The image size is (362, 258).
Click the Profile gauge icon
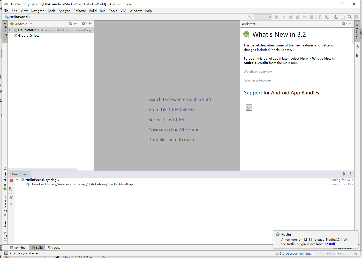[x=305, y=17]
